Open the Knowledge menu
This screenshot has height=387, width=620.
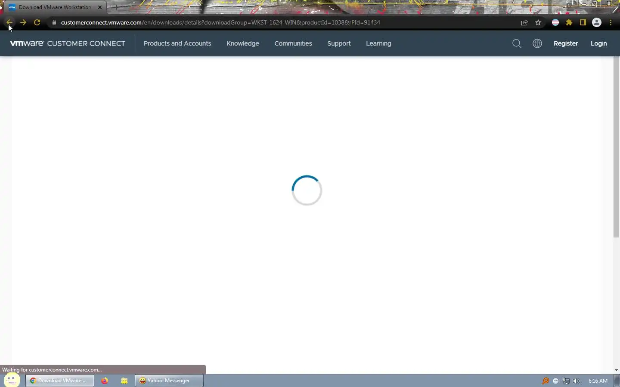tap(243, 43)
